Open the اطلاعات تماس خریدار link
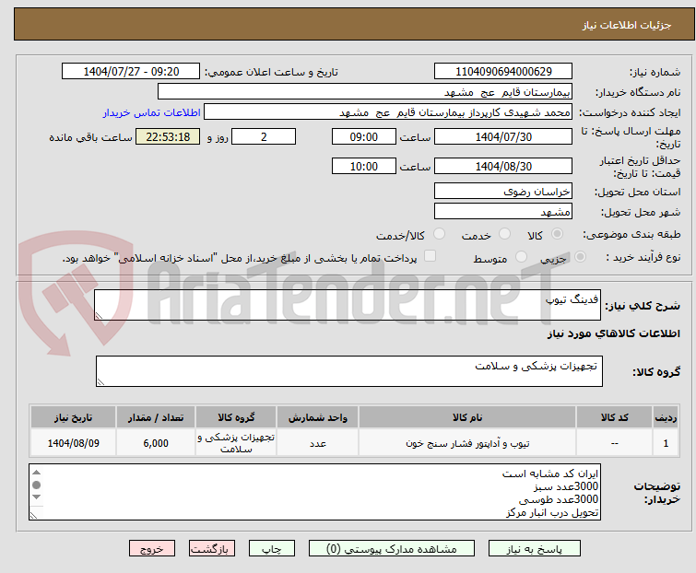The height and width of the screenshot is (573, 696). click(x=152, y=112)
